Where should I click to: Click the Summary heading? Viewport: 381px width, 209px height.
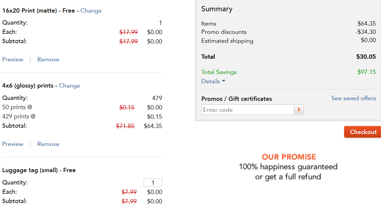216,9
